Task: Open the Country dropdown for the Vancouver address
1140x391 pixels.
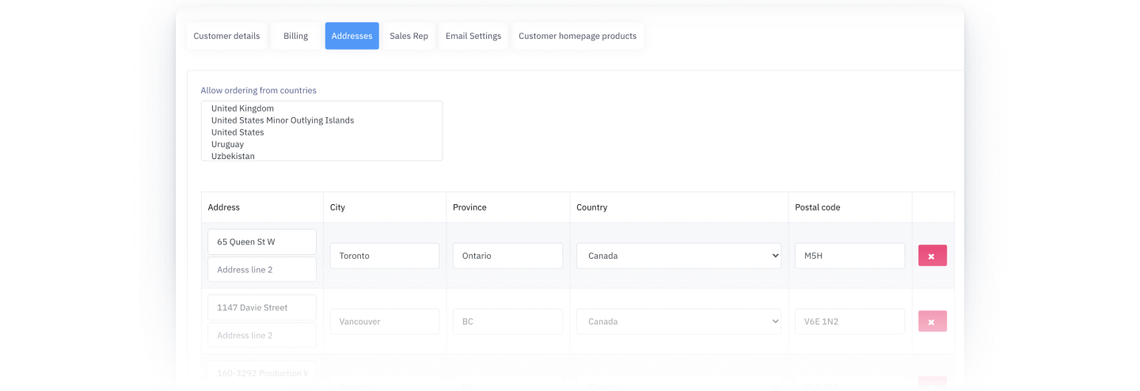Action: (x=678, y=321)
